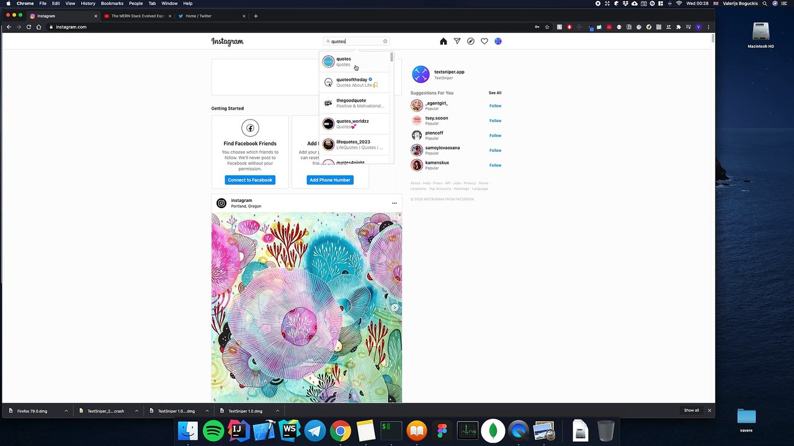Screen dimensions: 794x446
Task: Click See All suggestions link
Action: pyautogui.click(x=495, y=93)
